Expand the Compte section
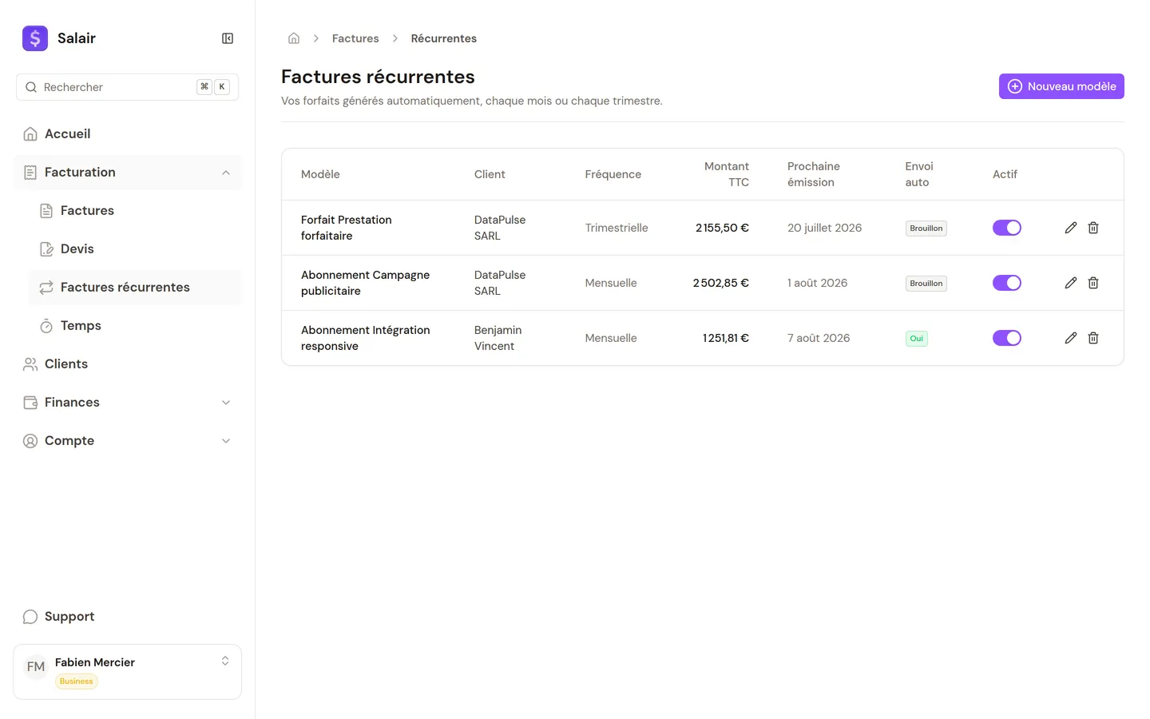1150x719 pixels. pyautogui.click(x=226, y=441)
